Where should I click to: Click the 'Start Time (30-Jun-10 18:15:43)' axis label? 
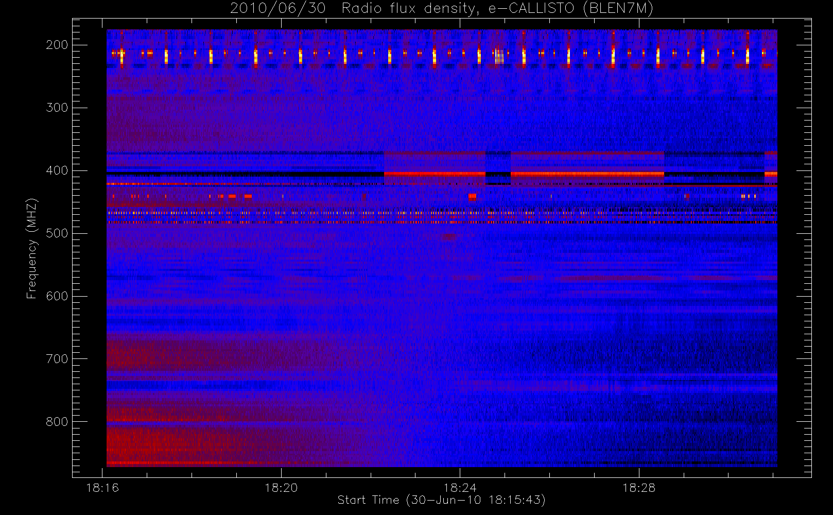(441, 500)
